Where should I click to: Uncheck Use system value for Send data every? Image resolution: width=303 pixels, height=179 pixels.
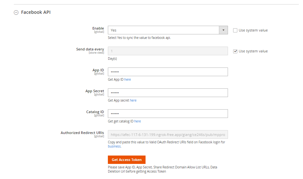pos(235,51)
